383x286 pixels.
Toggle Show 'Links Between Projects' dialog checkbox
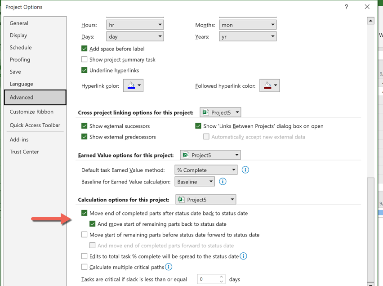(x=198, y=126)
